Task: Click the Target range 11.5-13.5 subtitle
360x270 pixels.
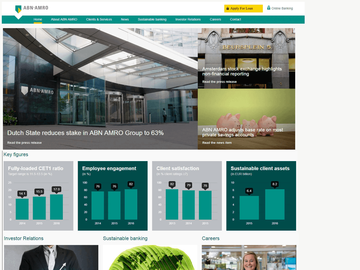Action: pyautogui.click(x=30, y=174)
